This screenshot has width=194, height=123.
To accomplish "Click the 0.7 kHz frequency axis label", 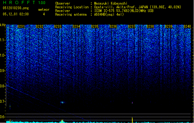I will pos(3,101).
